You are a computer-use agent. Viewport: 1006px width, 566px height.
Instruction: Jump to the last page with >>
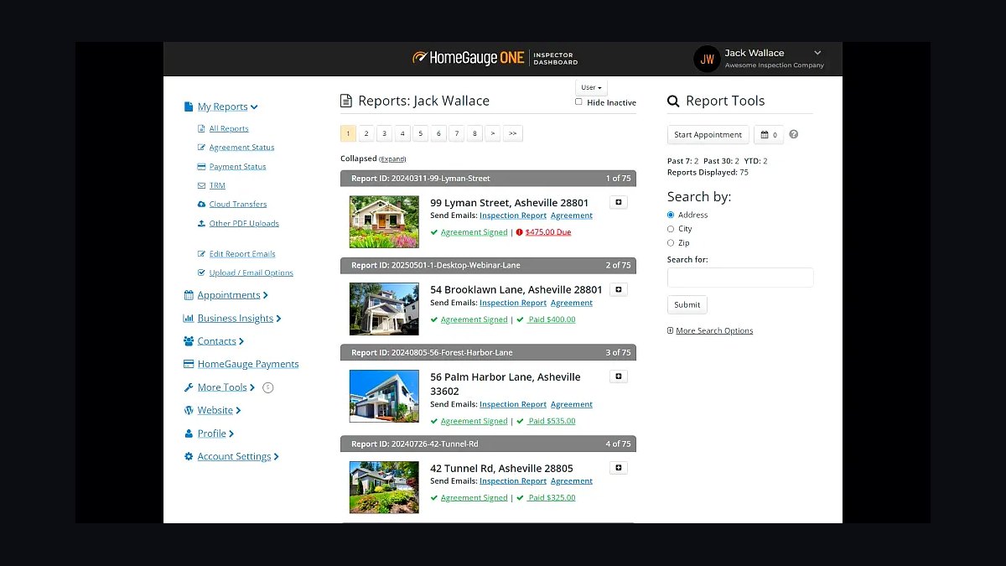tap(513, 133)
